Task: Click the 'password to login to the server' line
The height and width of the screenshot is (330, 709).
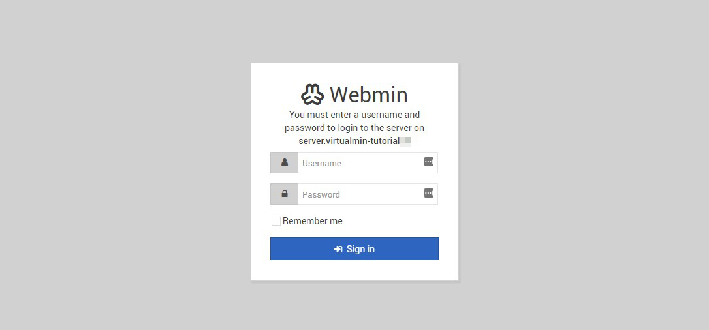Action: 355,128
